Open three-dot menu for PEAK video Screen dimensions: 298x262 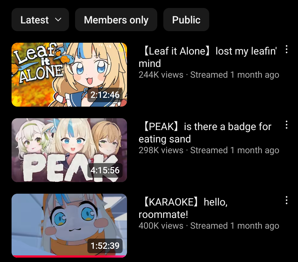click(x=286, y=125)
